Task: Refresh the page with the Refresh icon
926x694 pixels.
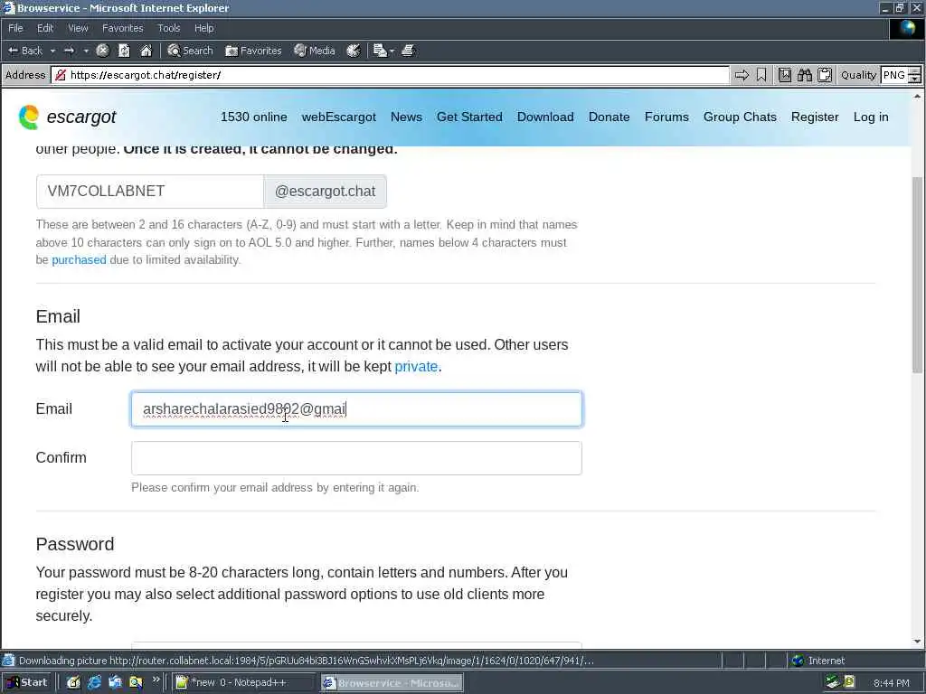Action: [x=124, y=51]
